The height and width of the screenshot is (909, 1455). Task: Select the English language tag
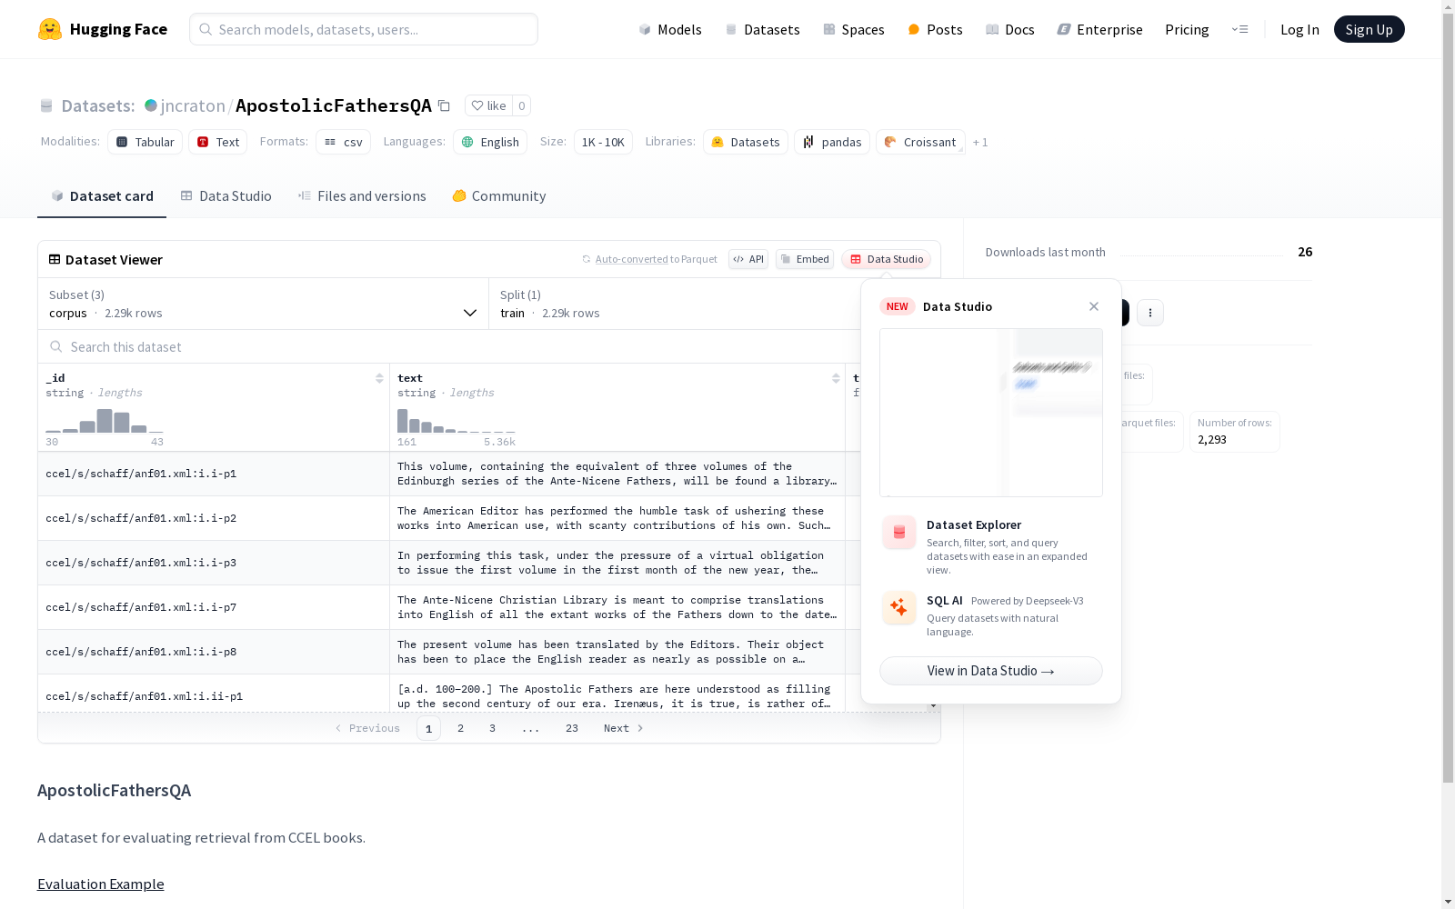[x=490, y=142]
